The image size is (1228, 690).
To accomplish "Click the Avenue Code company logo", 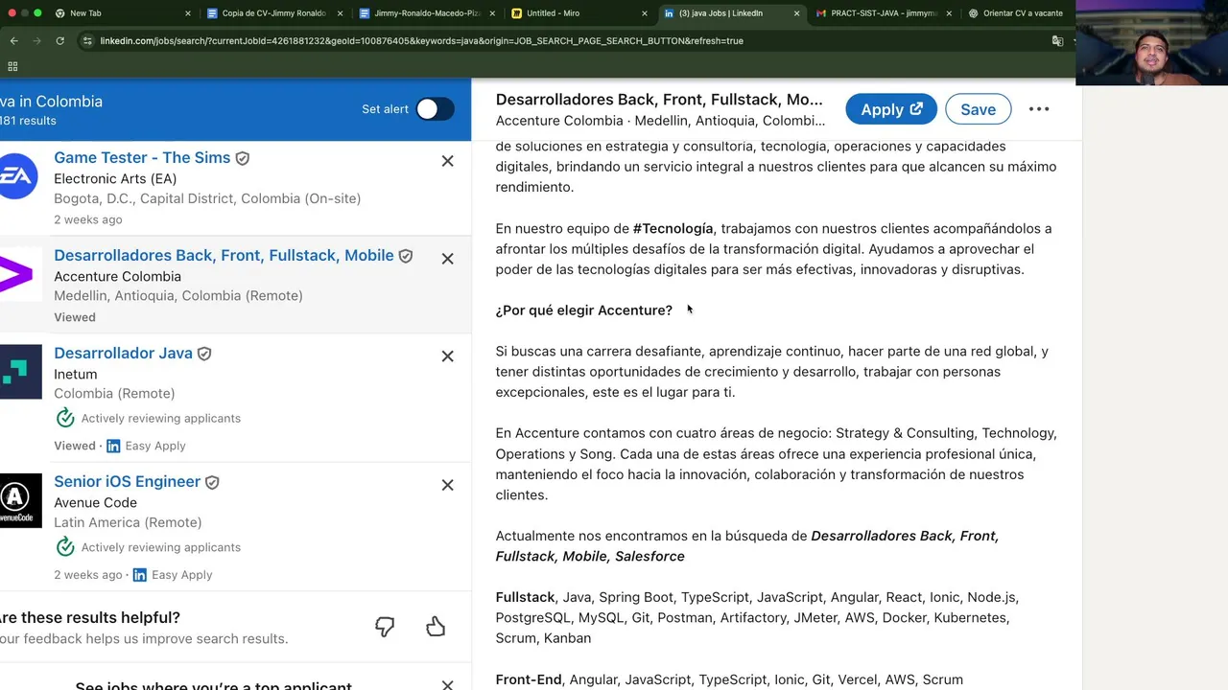I will (x=19, y=500).
